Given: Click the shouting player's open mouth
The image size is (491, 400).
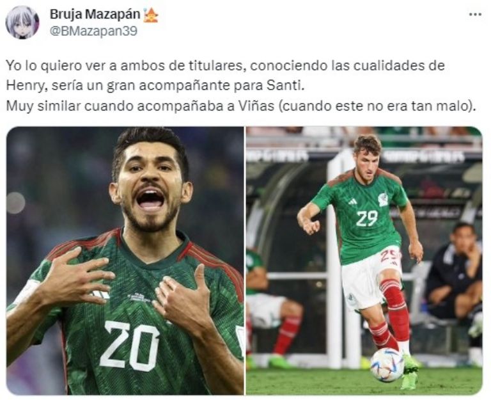Looking at the screenshot, I should point(150,199).
